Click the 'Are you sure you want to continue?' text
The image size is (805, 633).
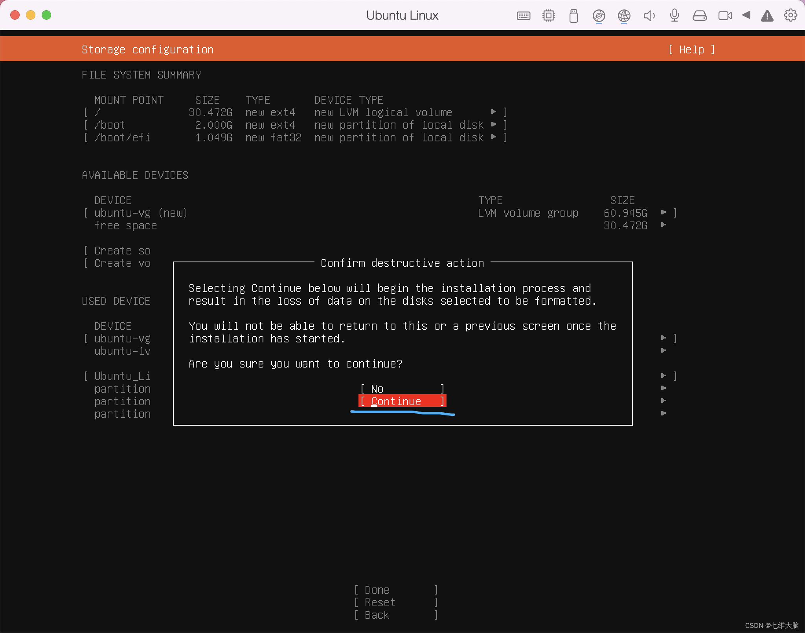[x=295, y=364]
